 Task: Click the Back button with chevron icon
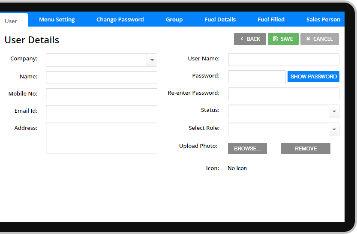click(x=250, y=39)
